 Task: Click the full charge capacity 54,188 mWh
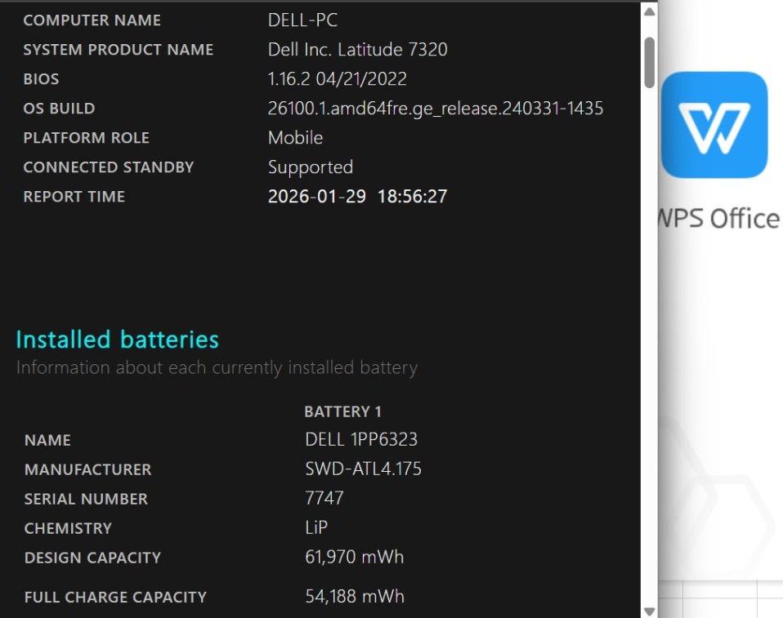click(x=354, y=596)
